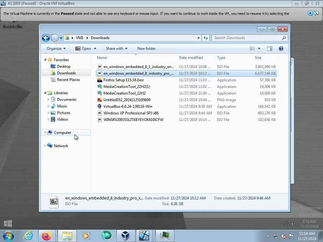The image size is (323, 242).
Task: Expand the Computer tree node
Action: (45, 133)
